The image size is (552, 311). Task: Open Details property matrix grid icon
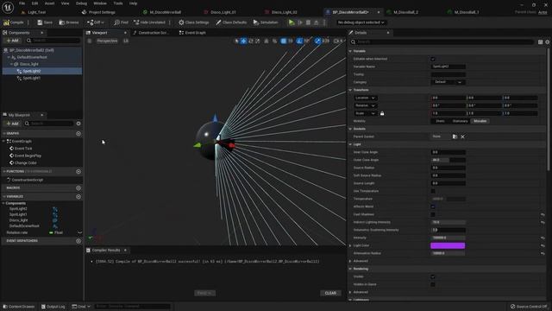pos(541,42)
